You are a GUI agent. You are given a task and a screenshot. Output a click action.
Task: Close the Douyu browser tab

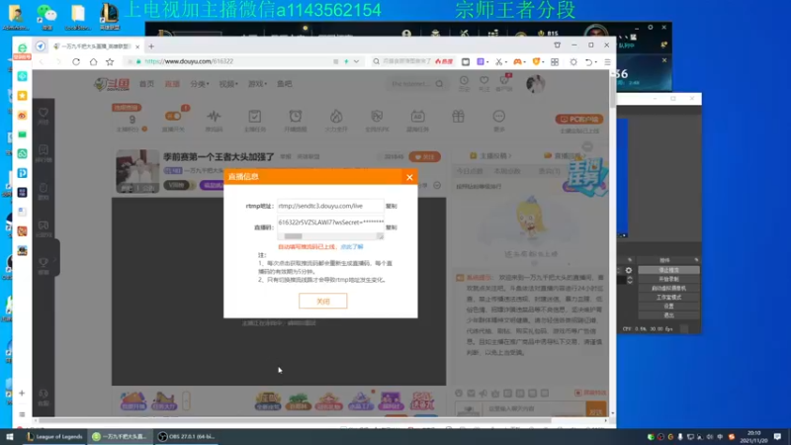pyautogui.click(x=137, y=46)
